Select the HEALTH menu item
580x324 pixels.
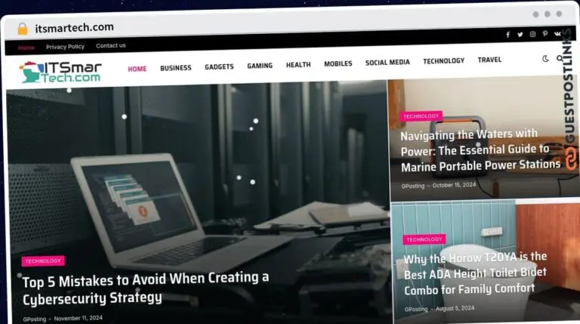tap(298, 64)
